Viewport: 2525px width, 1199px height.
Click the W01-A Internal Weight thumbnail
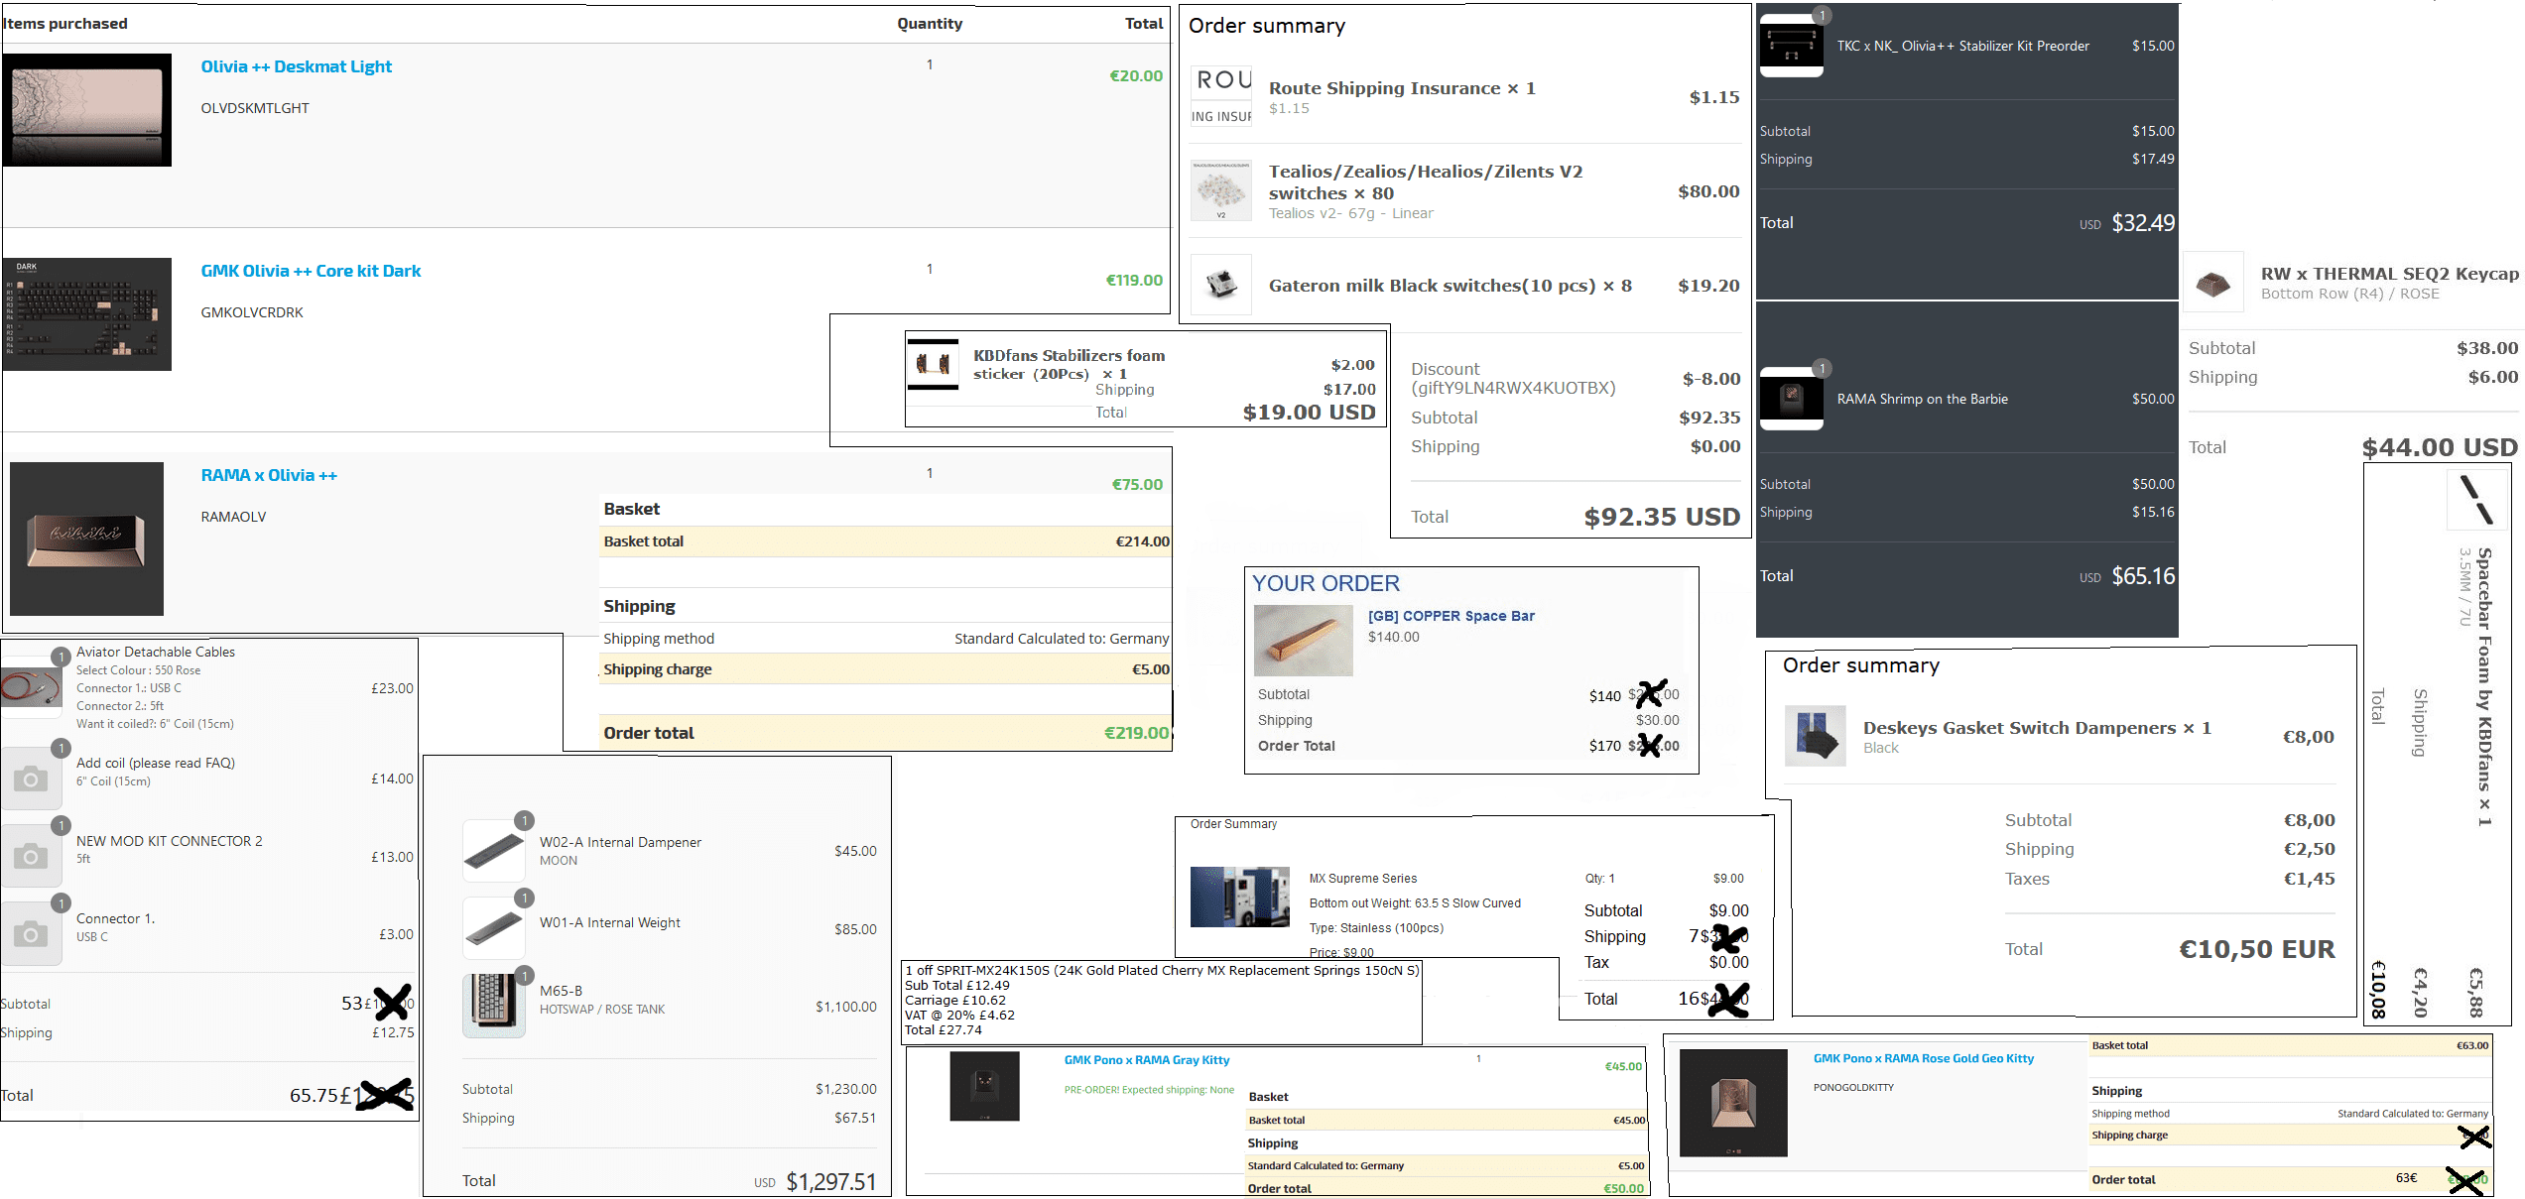pyautogui.click(x=494, y=928)
